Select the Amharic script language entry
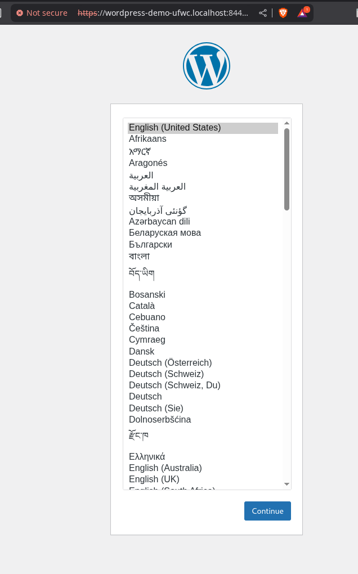The width and height of the screenshot is (358, 574). click(x=203, y=151)
